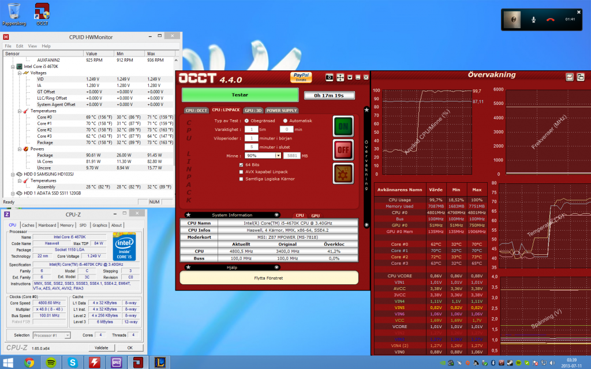Take a screenshot with OCCT camera icon

(330, 78)
